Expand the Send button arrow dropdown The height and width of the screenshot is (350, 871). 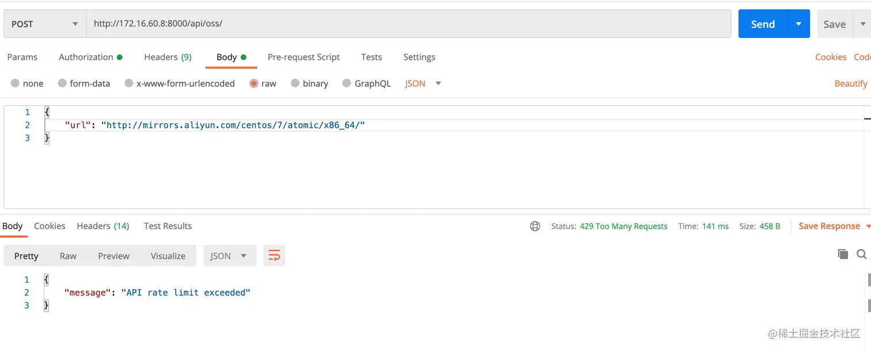click(x=798, y=24)
